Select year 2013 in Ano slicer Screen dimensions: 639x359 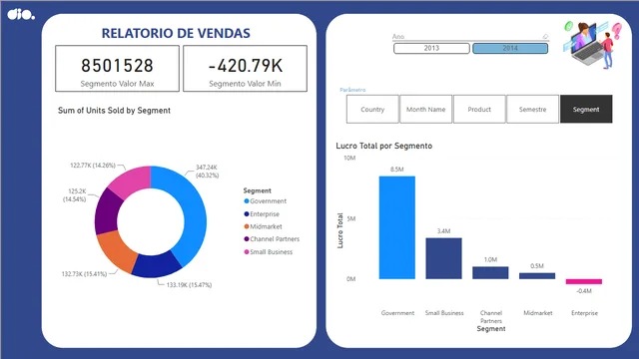(431, 48)
